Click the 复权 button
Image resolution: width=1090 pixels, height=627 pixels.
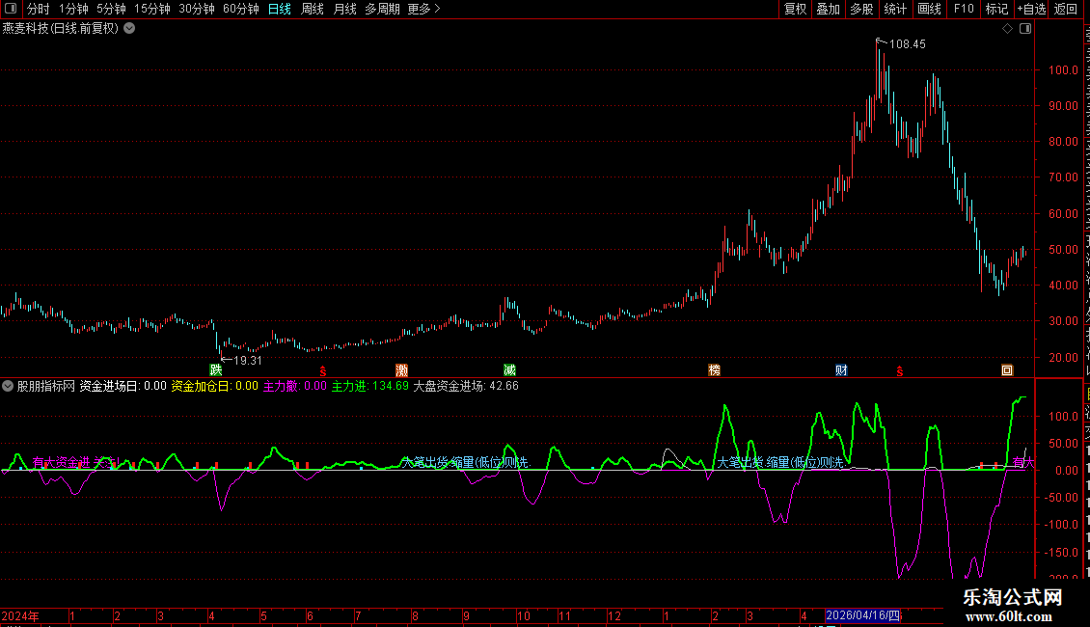(x=795, y=9)
